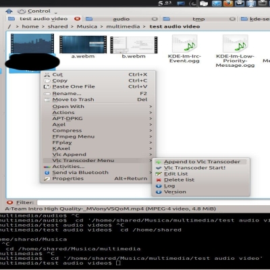Select the KDE-Im-Irc-Event.ogg file

click(184, 49)
